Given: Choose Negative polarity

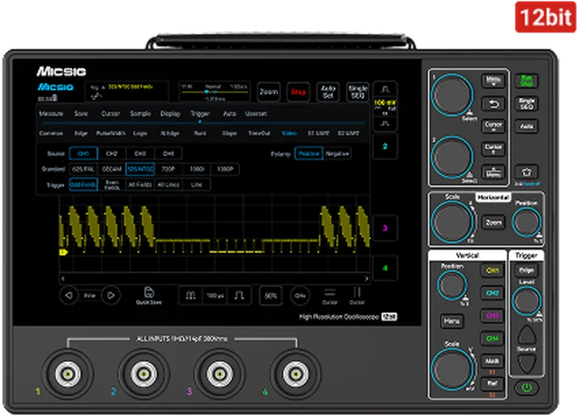Looking at the screenshot, I should 337,154.
